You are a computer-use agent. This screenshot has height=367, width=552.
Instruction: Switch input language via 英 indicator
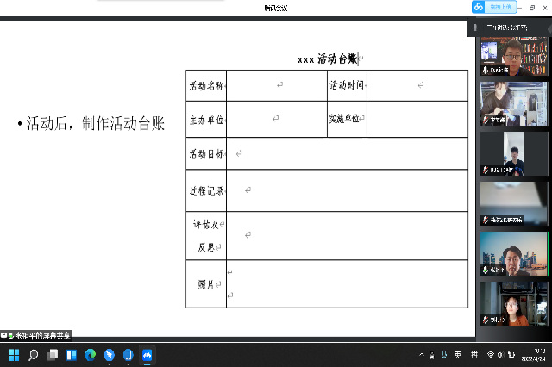coord(457,355)
